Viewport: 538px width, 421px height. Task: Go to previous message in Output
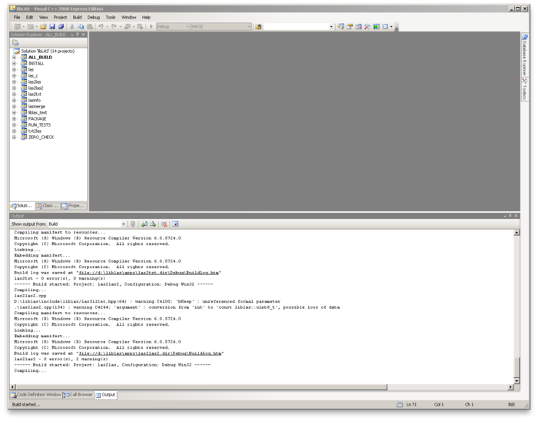pos(144,224)
